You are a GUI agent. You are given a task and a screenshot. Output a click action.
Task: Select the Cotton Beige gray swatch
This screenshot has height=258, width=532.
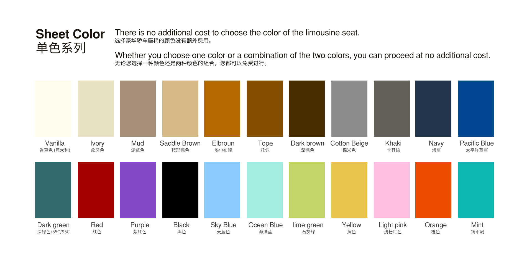(x=349, y=109)
